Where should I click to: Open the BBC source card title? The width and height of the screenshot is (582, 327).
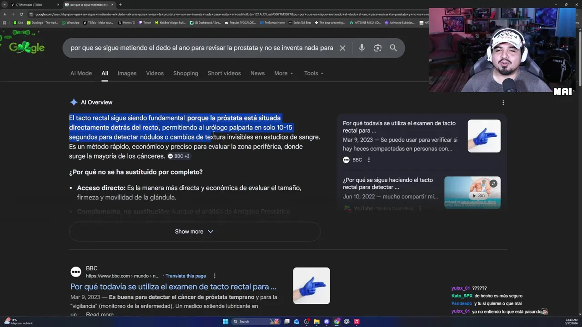pos(399,127)
